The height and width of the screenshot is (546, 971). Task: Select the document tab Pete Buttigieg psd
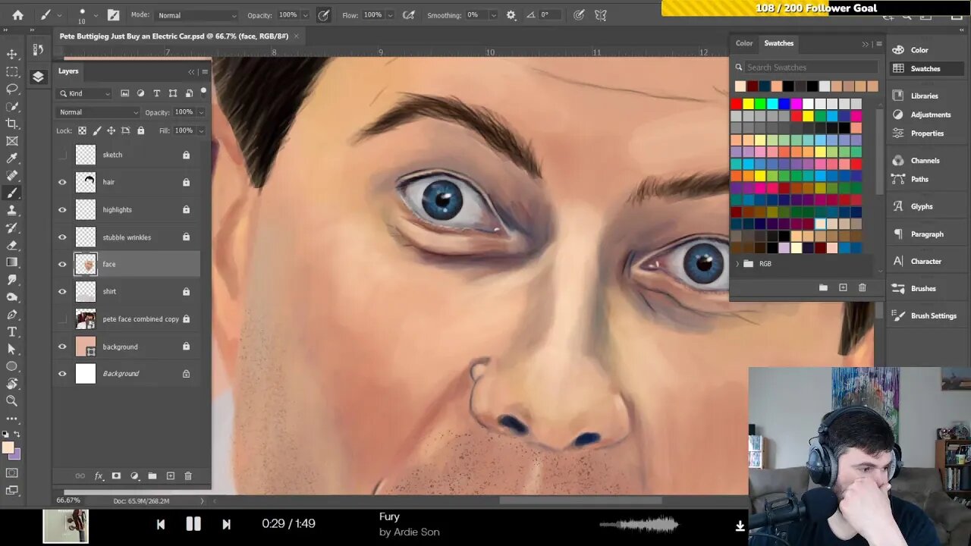point(174,36)
